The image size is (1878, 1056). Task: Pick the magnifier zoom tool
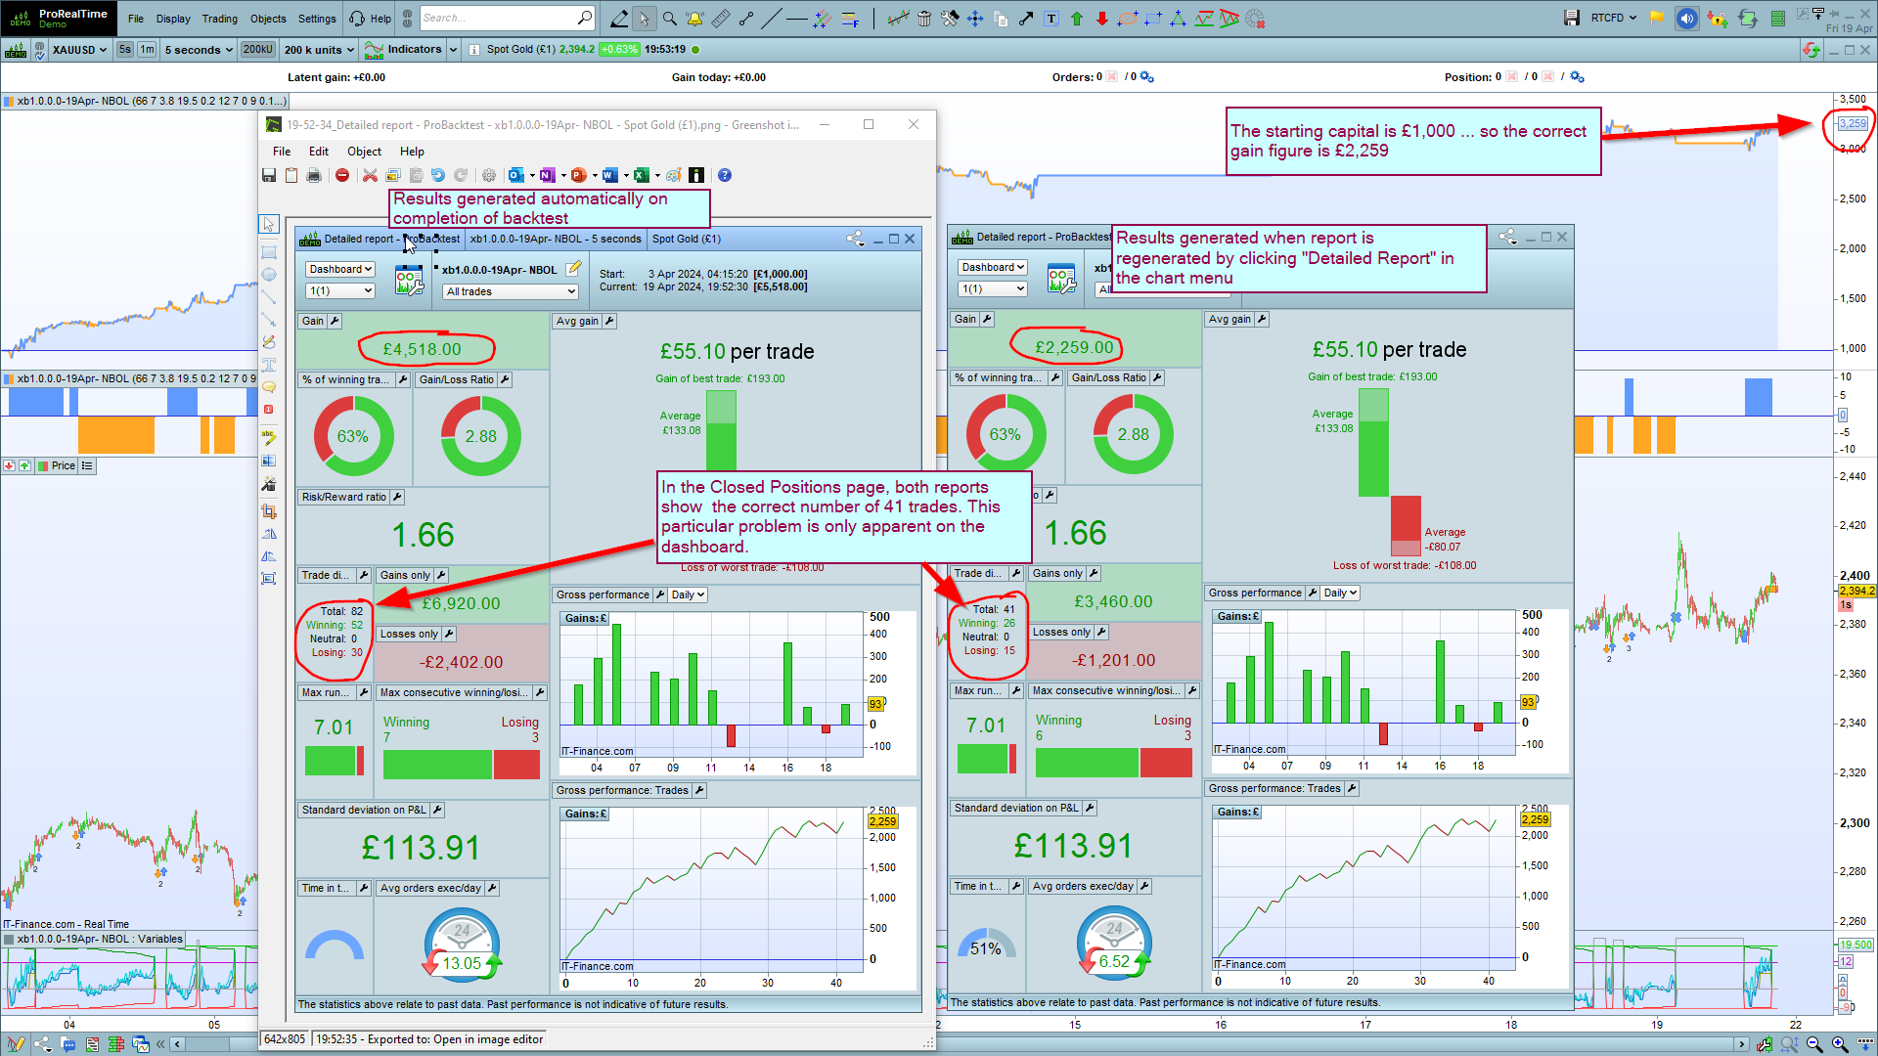(x=669, y=19)
